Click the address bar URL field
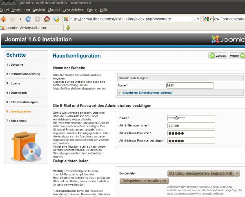Image resolution: width=245 pixels, height=197 pixels. tap(130, 19)
